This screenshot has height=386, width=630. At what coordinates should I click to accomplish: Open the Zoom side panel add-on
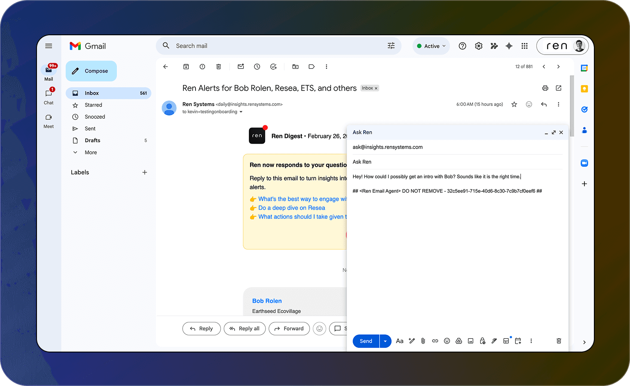coord(584,163)
